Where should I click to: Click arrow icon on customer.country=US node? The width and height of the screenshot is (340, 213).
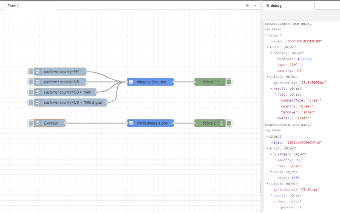[x=38, y=82]
